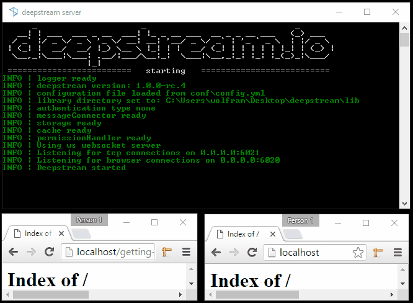413x303 pixels.
Task: Maximize the deepstream server window
Action: click(367, 12)
